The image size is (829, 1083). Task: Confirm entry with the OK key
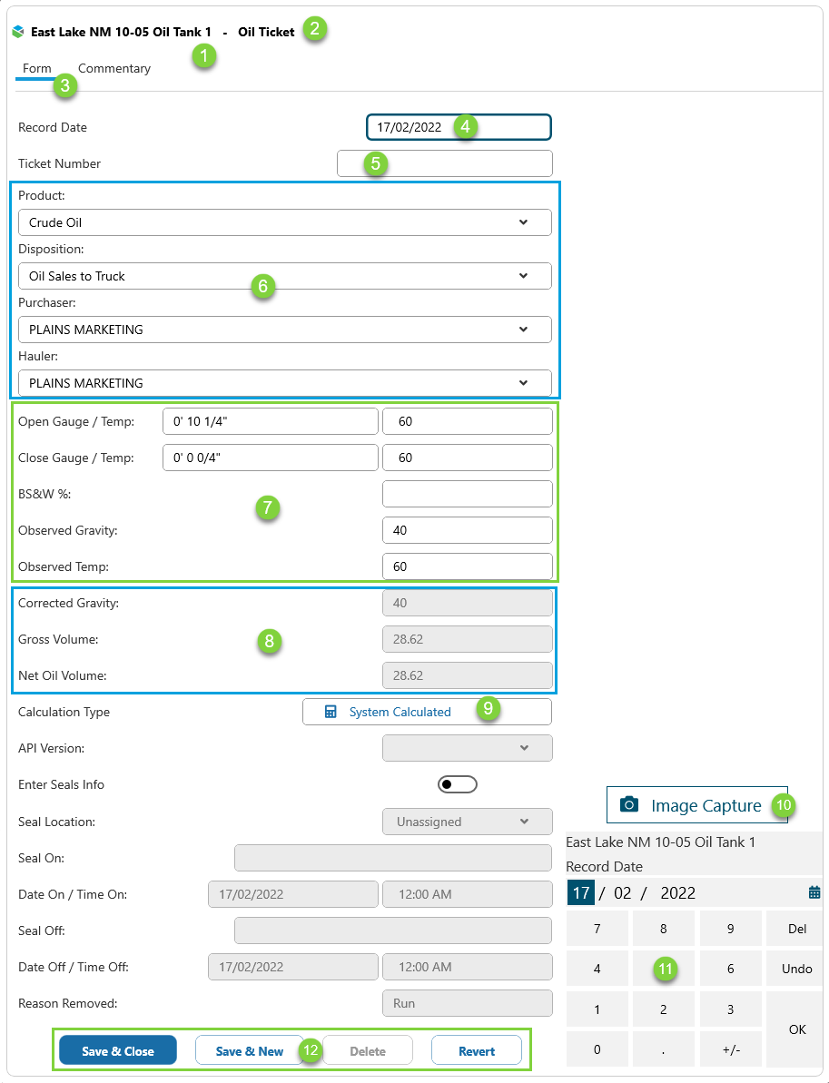[x=796, y=1029]
